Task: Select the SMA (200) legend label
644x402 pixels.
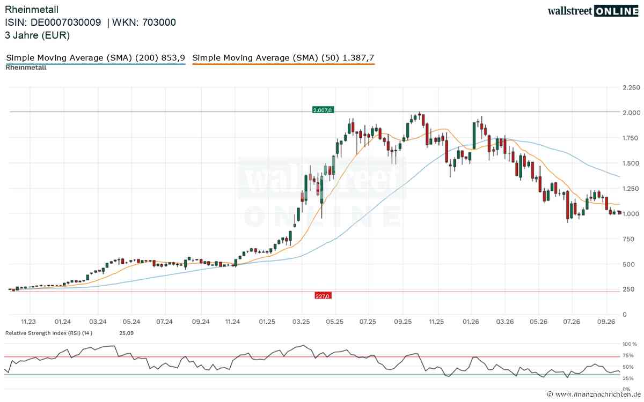Action: tap(96, 57)
